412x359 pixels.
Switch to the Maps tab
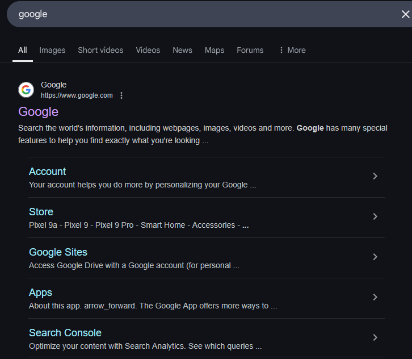(x=215, y=50)
